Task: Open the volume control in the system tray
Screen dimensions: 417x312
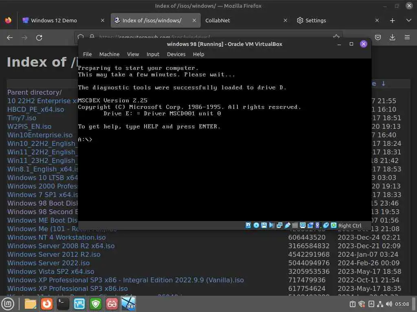Action: click(389, 304)
